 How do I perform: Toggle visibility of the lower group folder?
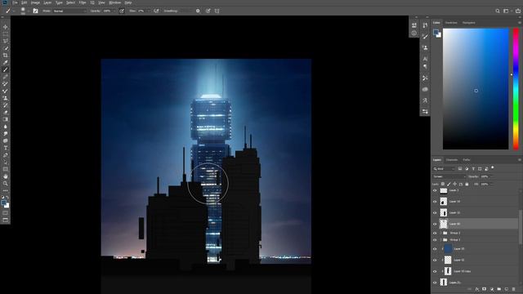[x=435, y=239]
